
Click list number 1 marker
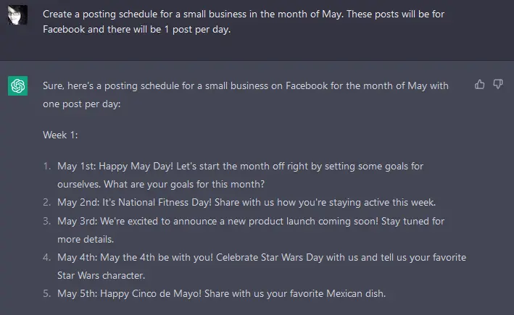[47, 166]
